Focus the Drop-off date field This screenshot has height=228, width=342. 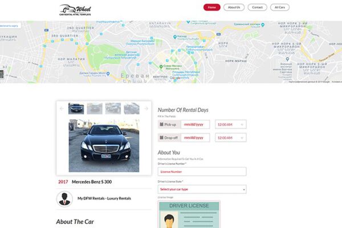tap(196, 138)
